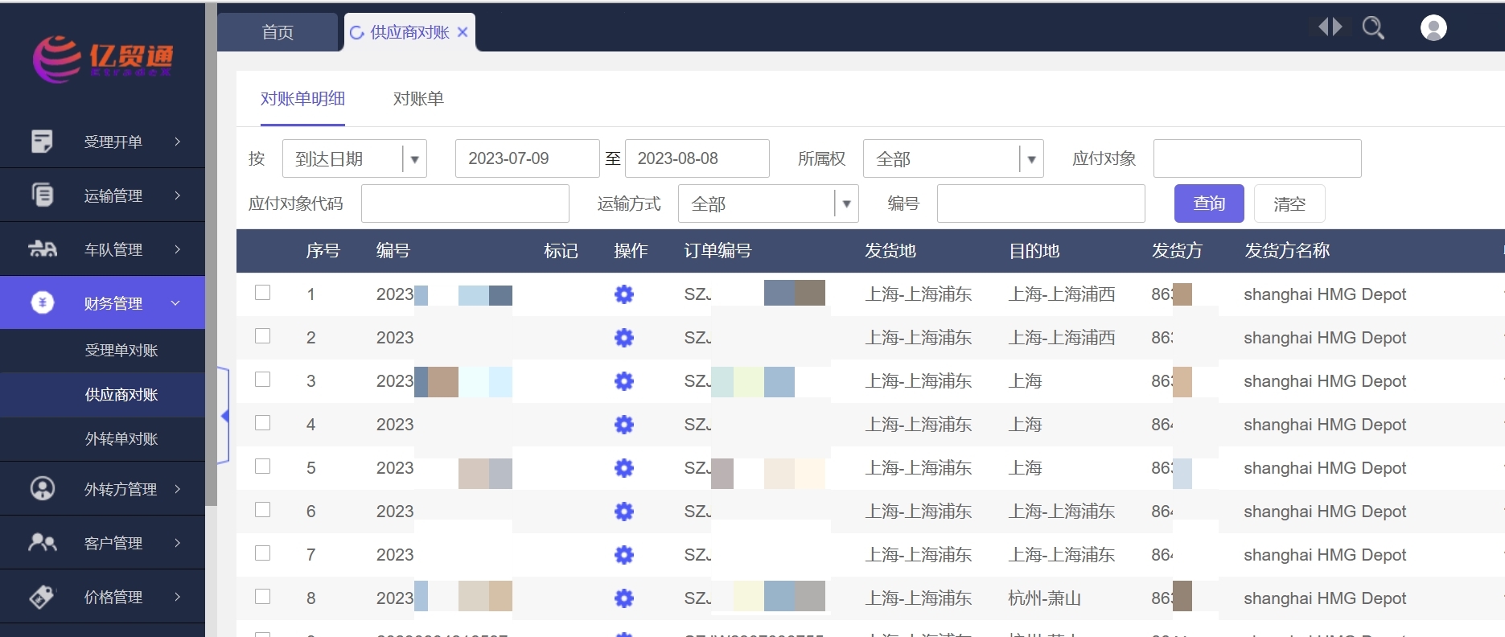
Task: Click the 车队管理 truck icon
Action: 42,249
